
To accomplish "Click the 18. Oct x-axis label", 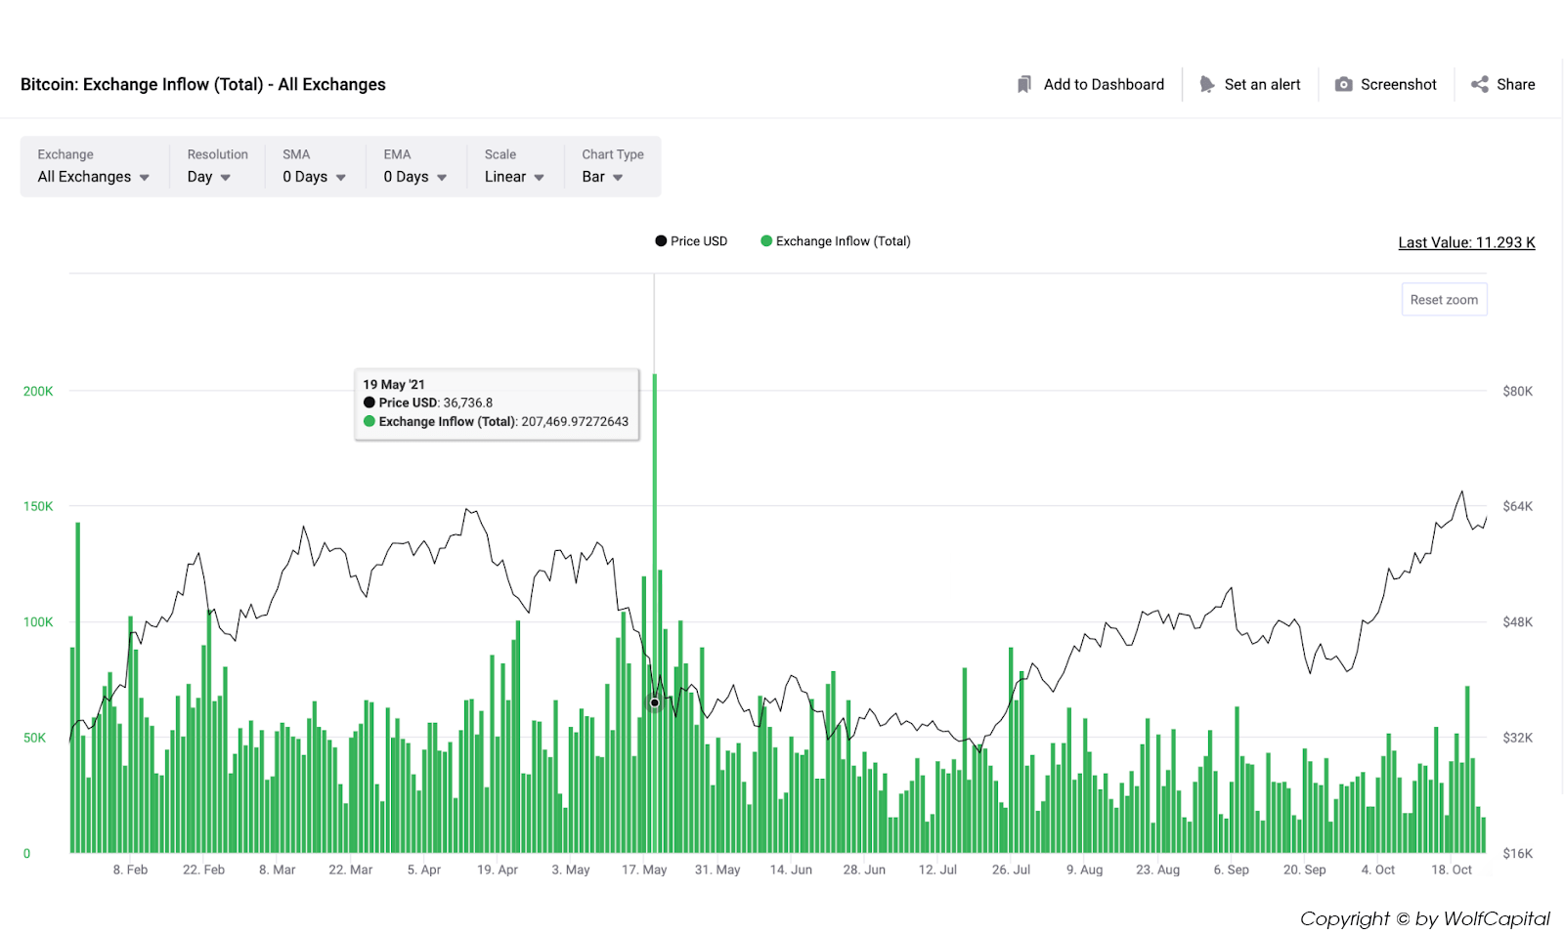I will [x=1452, y=870].
